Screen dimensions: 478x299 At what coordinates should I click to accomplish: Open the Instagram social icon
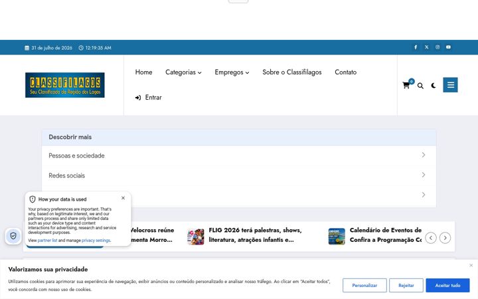(x=438, y=47)
